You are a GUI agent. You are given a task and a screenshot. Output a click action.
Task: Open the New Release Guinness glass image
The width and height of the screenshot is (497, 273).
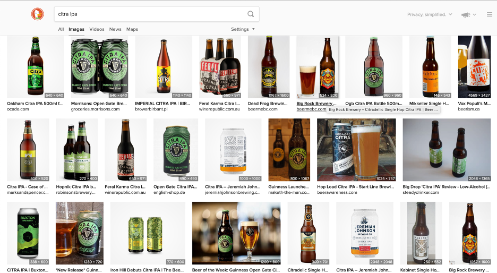tap(80, 233)
